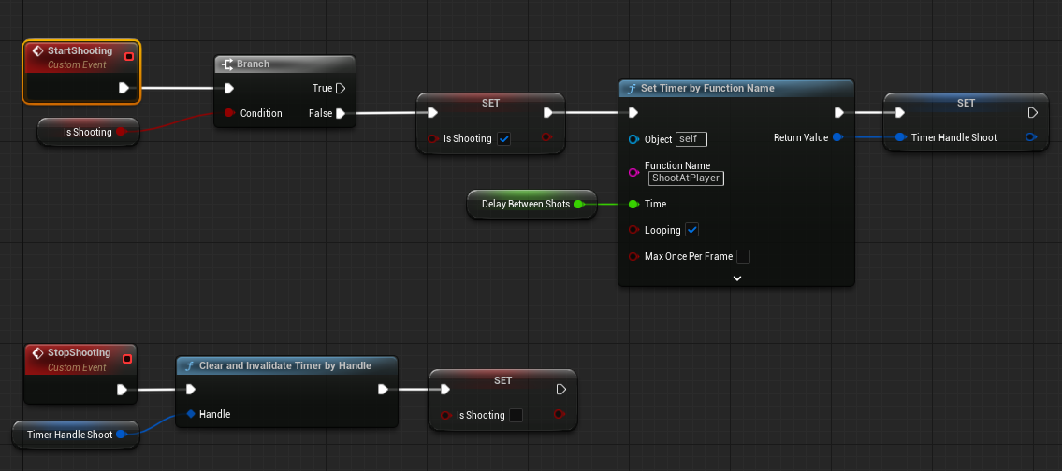
Task: Uncheck Is Shooting in the top SET node
Action: pyautogui.click(x=503, y=139)
